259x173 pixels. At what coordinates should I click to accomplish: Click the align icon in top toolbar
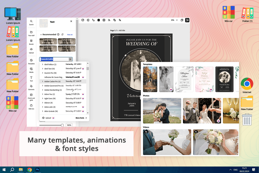point(109,20)
